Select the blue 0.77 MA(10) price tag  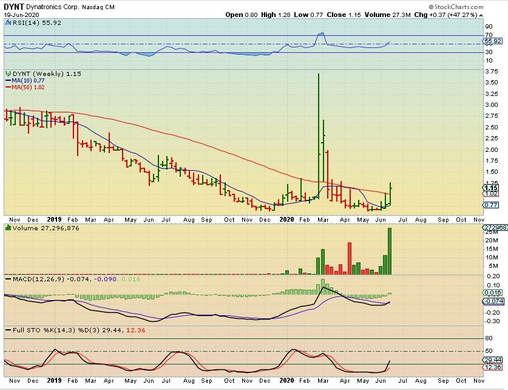491,205
